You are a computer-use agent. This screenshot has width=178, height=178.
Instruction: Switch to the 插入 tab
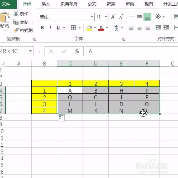point(46,4)
